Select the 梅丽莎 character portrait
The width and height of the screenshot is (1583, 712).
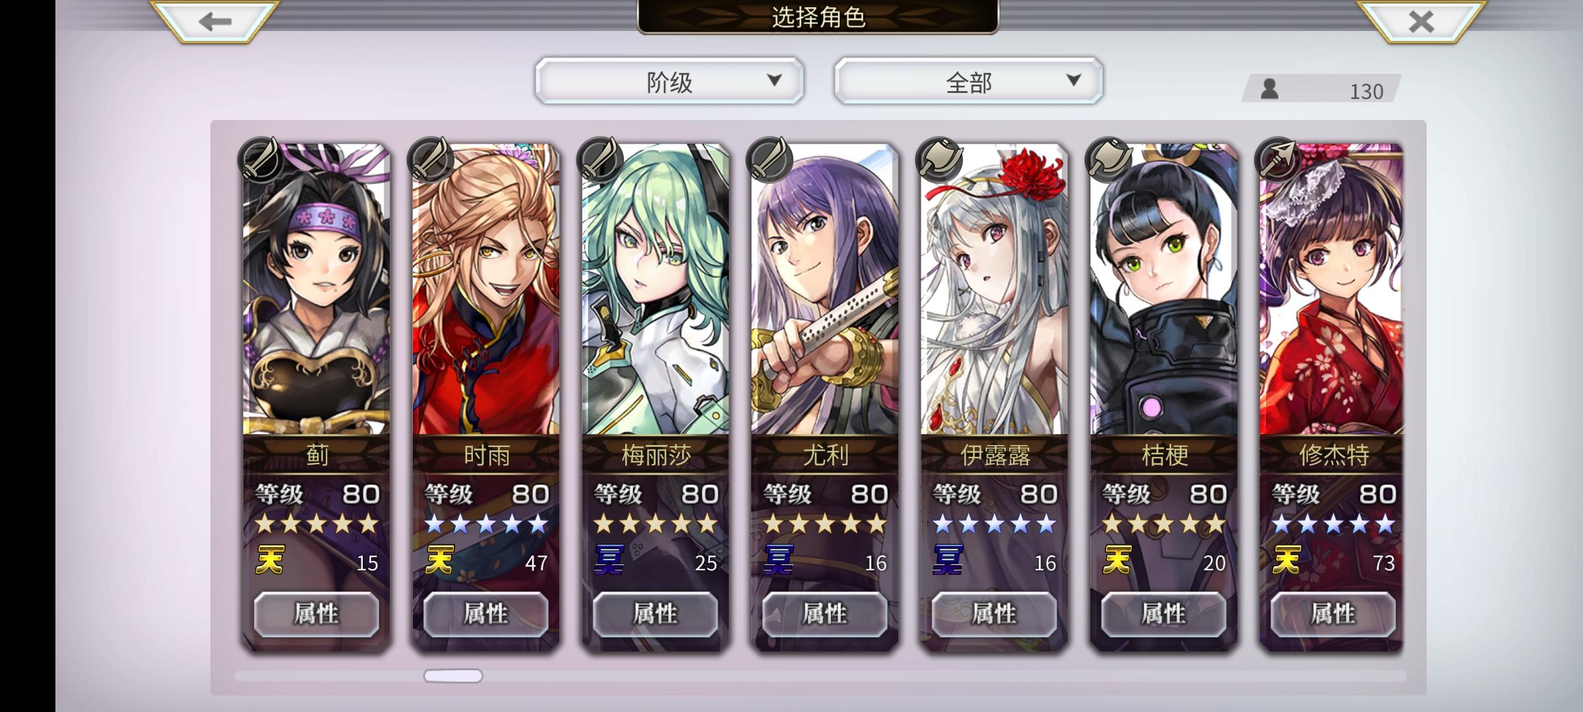point(656,290)
